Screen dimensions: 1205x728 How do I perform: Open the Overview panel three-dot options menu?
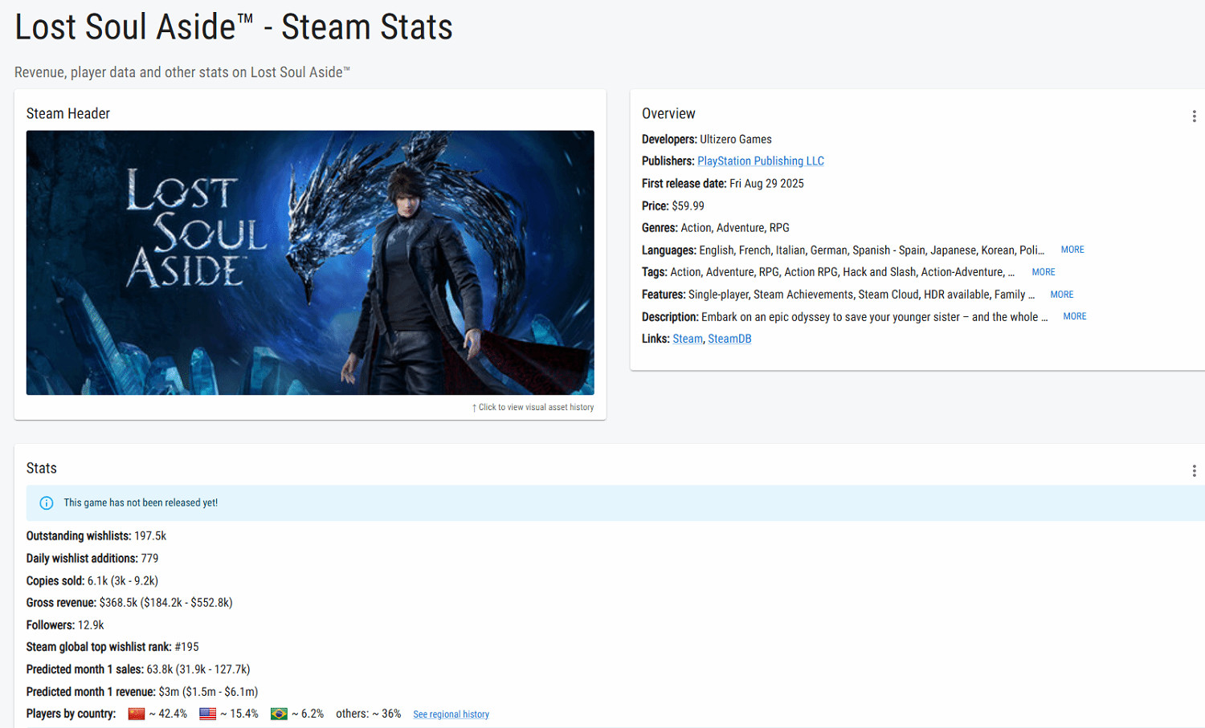(1194, 116)
